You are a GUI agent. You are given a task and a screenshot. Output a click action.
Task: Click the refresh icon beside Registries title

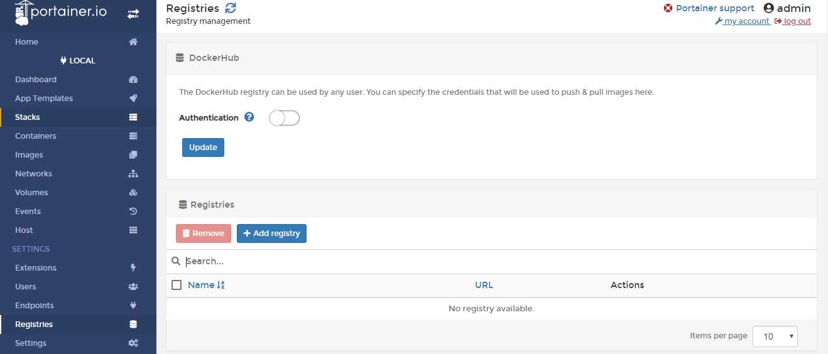(231, 8)
